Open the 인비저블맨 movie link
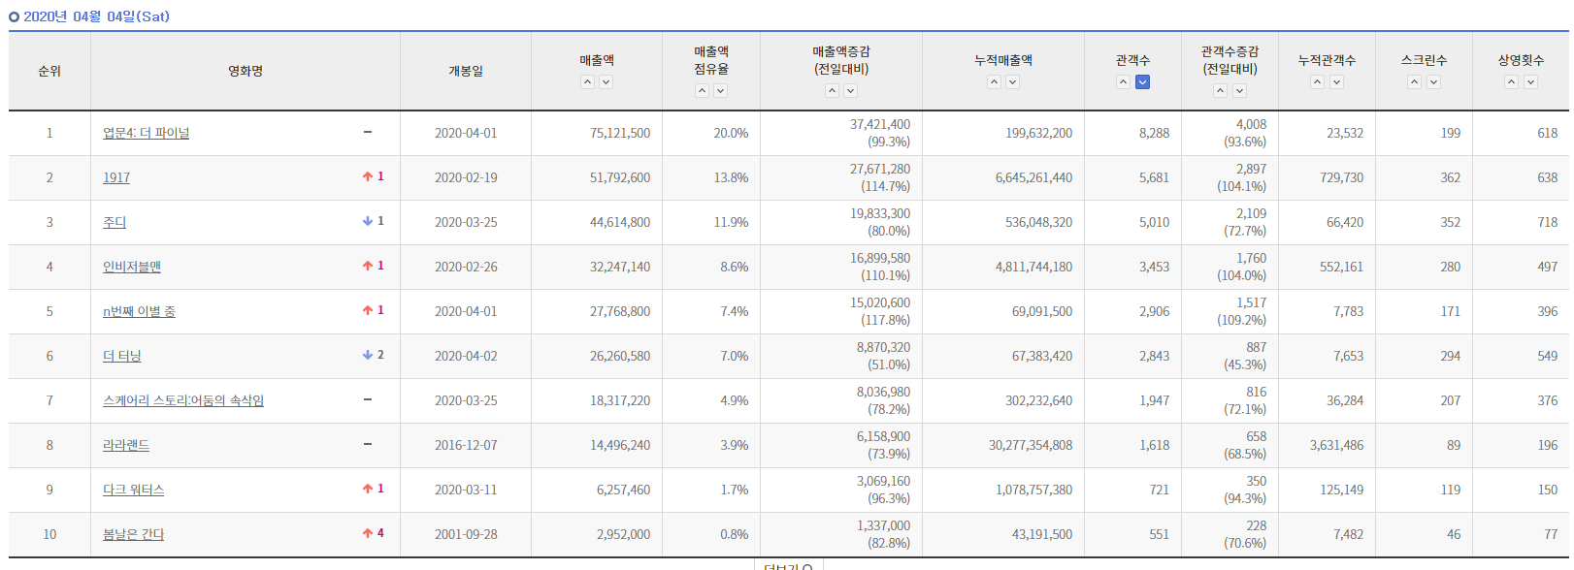1574x570 pixels. [x=132, y=267]
